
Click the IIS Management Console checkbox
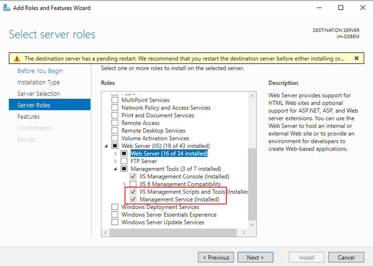click(133, 176)
